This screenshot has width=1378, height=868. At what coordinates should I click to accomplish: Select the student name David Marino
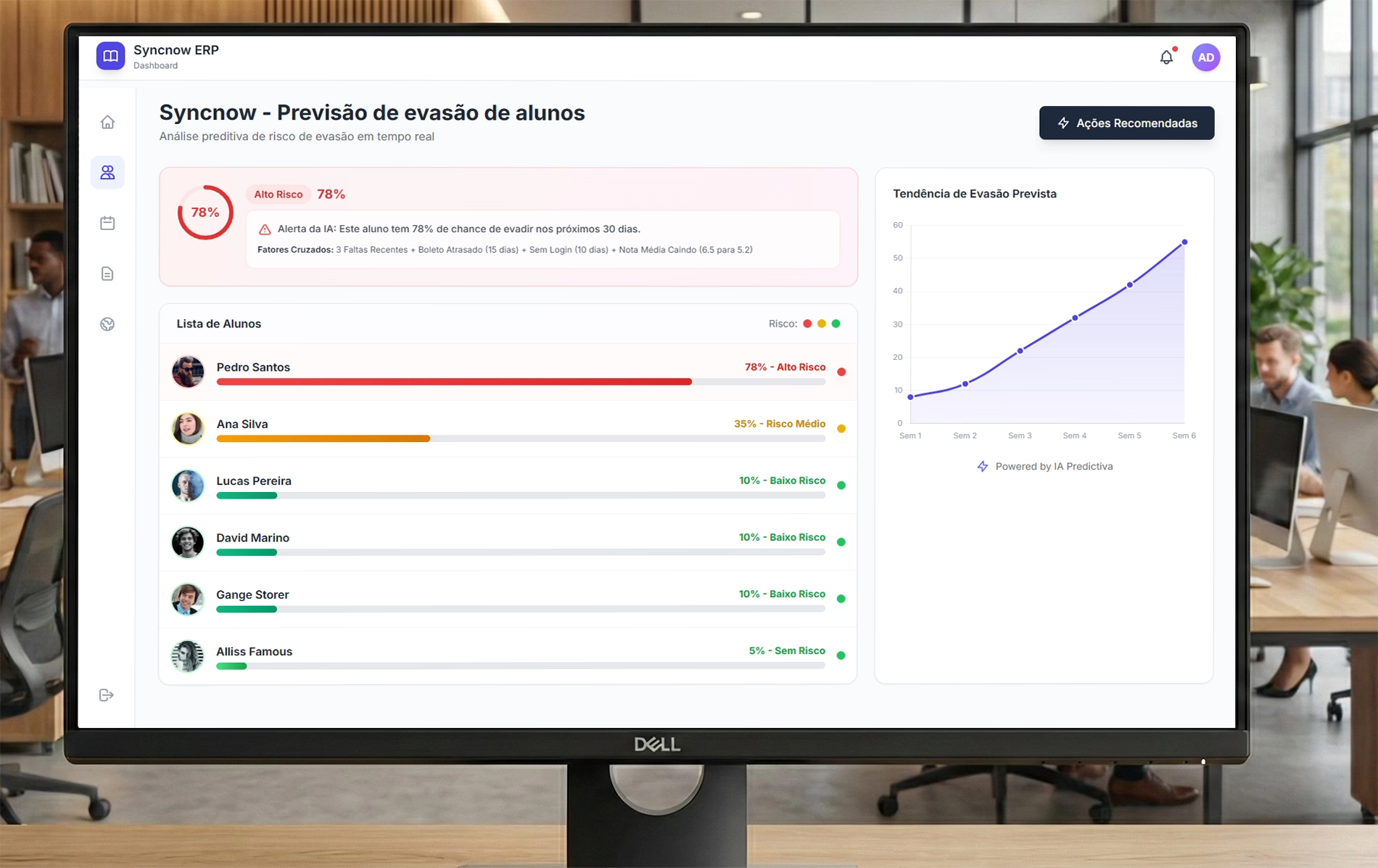click(x=252, y=538)
